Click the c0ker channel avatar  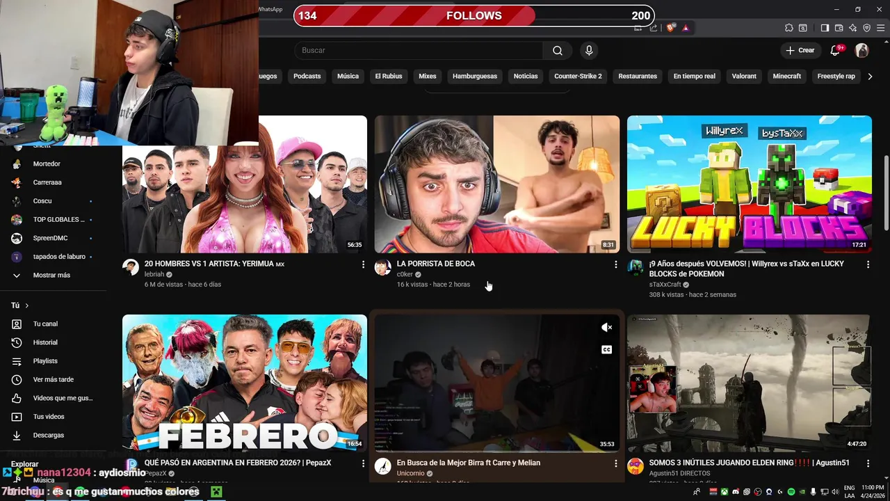click(383, 268)
